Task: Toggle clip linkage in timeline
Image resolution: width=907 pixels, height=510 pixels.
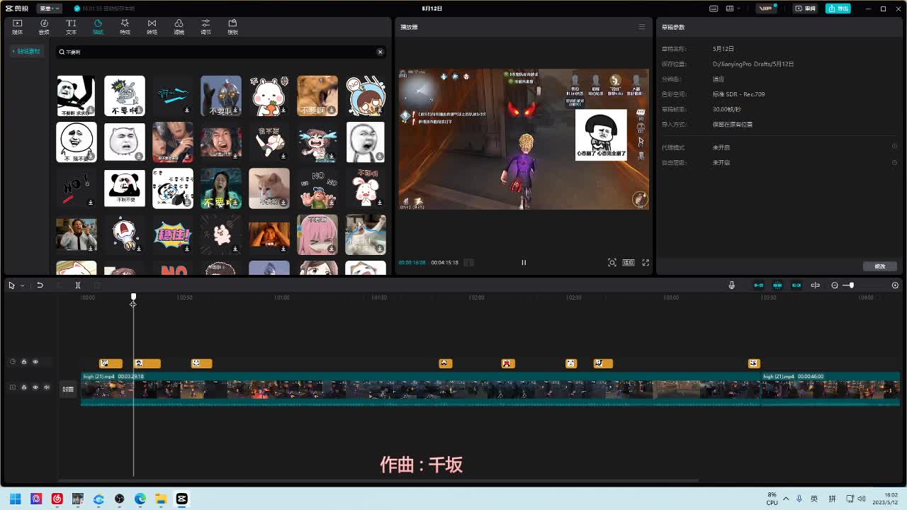Action: tap(796, 285)
